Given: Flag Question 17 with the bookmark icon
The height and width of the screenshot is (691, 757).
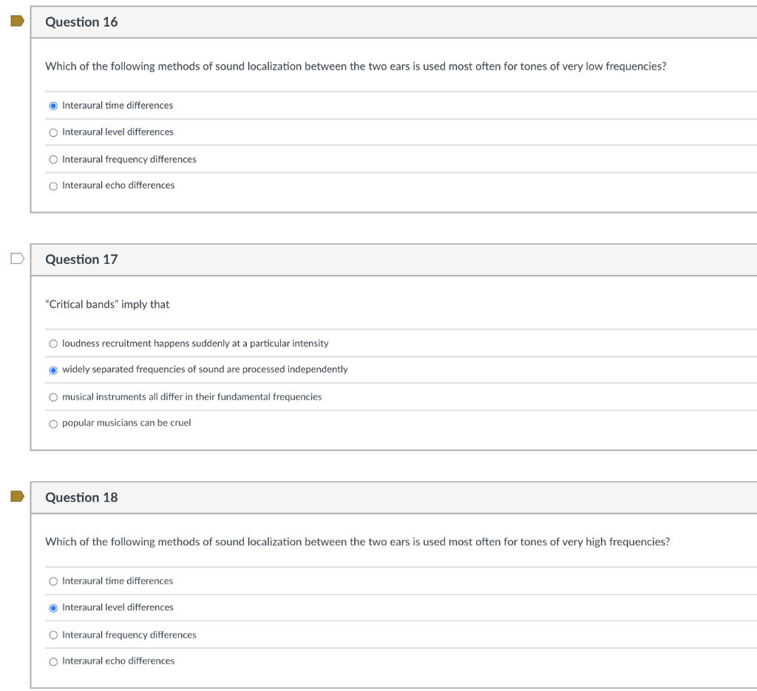Looking at the screenshot, I should [17, 259].
